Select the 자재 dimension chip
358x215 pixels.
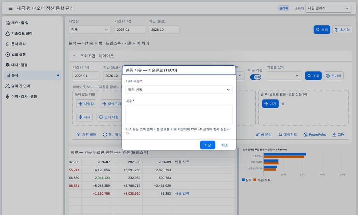pos(84,117)
